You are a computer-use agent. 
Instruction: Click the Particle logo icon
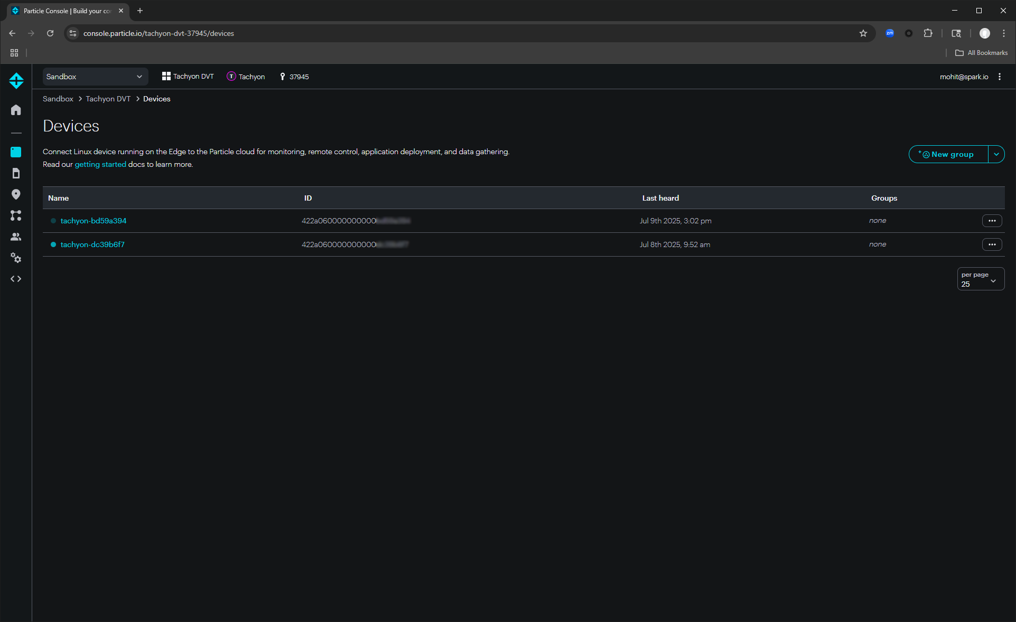click(x=16, y=80)
